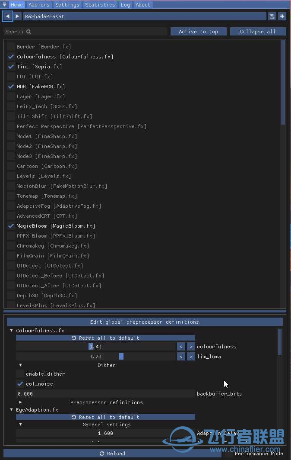Click the next preset arrow button
Image resolution: width=291 pixels, height=460 pixels.
tap(18, 16)
